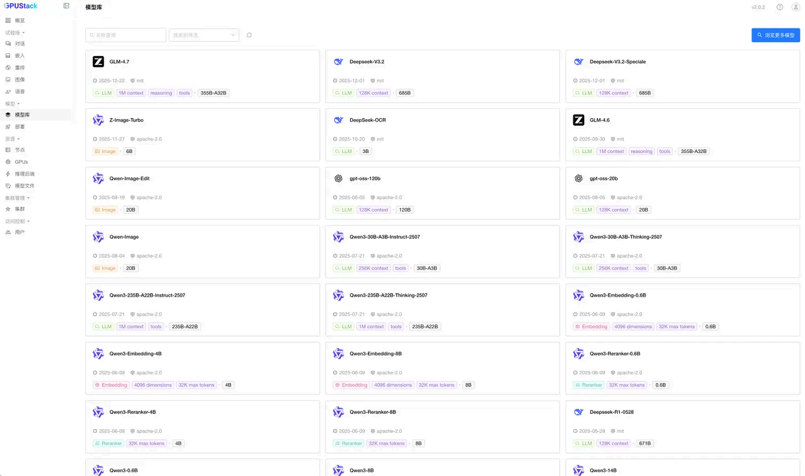Collapse the 试验场 sidebar group
Image resolution: width=805 pixels, height=476 pixels.
[15, 33]
